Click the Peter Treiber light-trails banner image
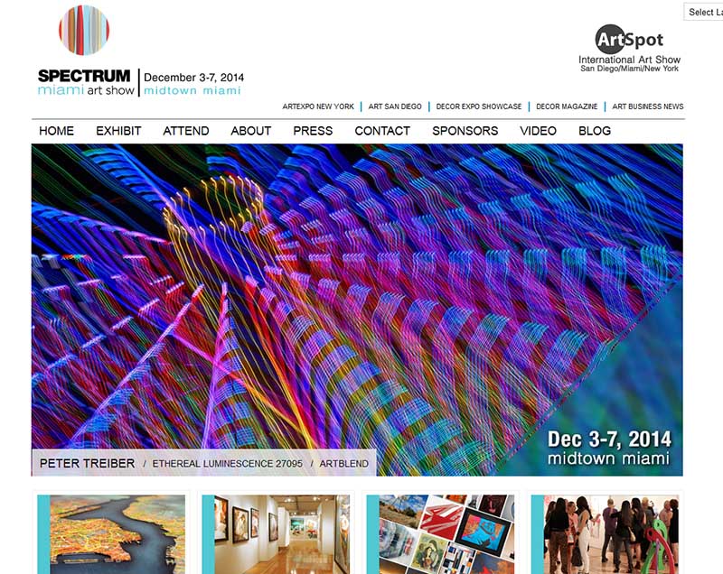This screenshot has width=723, height=574. coord(357,310)
